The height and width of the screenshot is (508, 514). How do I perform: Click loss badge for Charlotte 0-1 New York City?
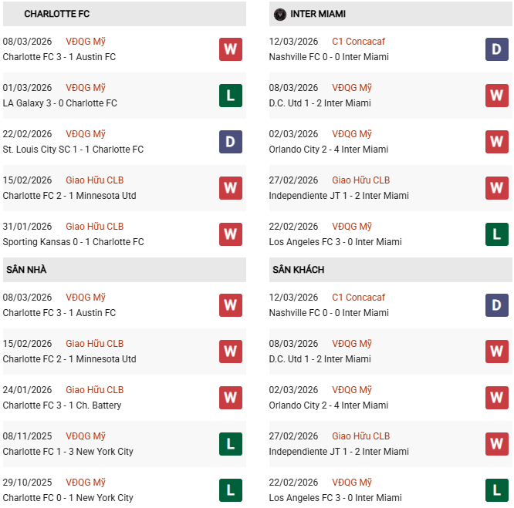[x=230, y=490]
